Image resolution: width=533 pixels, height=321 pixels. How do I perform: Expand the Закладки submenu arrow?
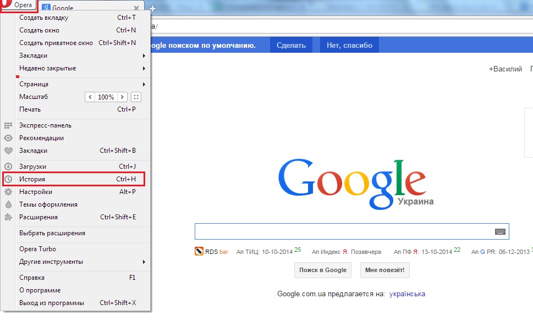coord(144,56)
